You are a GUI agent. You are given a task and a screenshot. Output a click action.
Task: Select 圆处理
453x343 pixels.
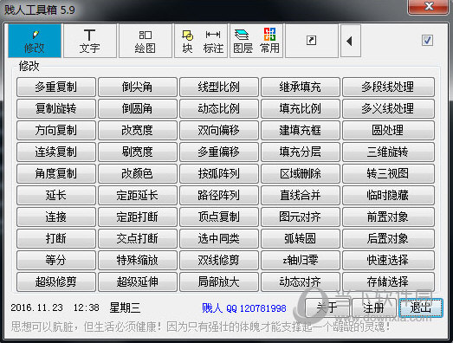pos(388,130)
